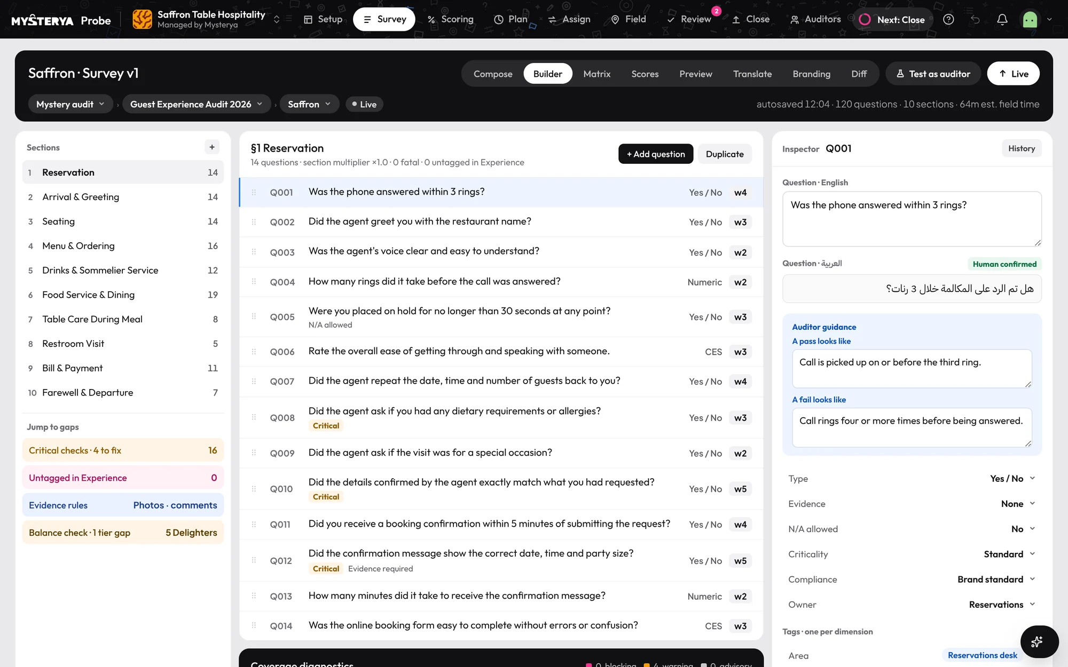Click the Saffron Table Hospitality logo icon
This screenshot has width=1068, height=667.
point(142,19)
